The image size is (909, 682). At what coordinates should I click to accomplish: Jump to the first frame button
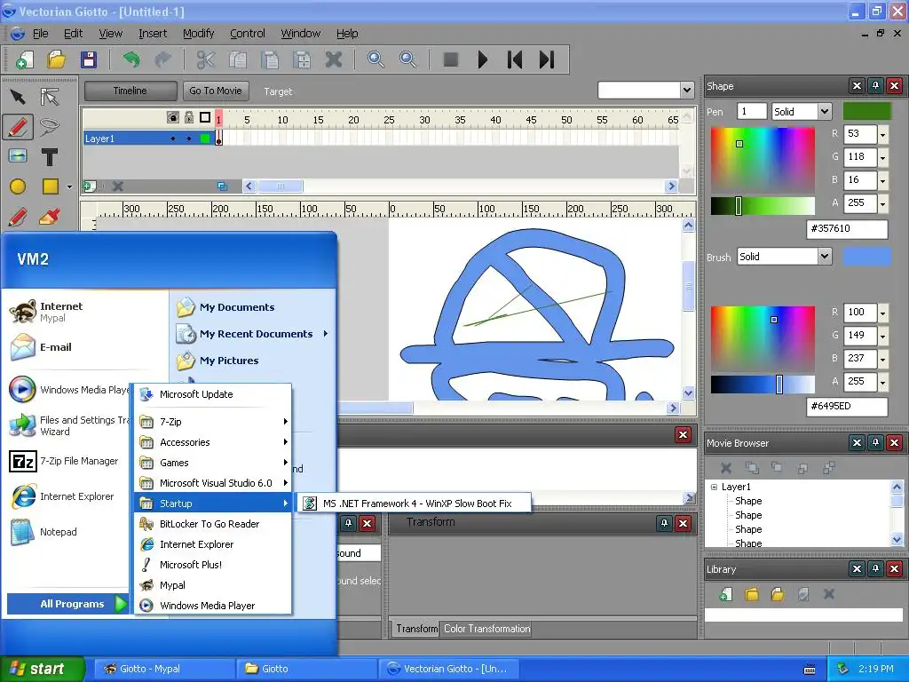click(515, 59)
